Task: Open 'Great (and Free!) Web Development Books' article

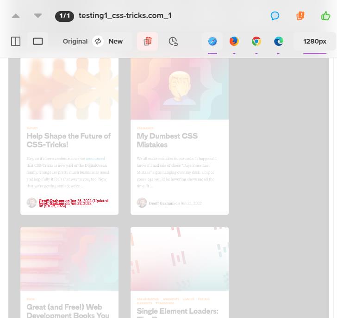Action: tap(68, 311)
